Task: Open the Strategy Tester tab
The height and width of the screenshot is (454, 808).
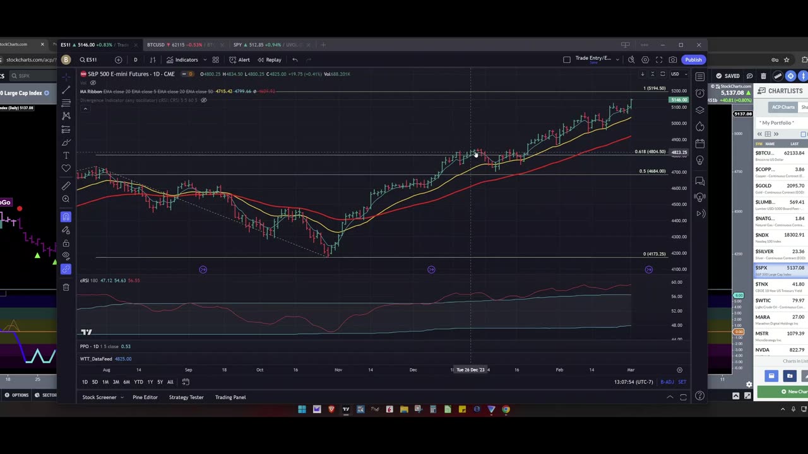Action: click(x=186, y=397)
